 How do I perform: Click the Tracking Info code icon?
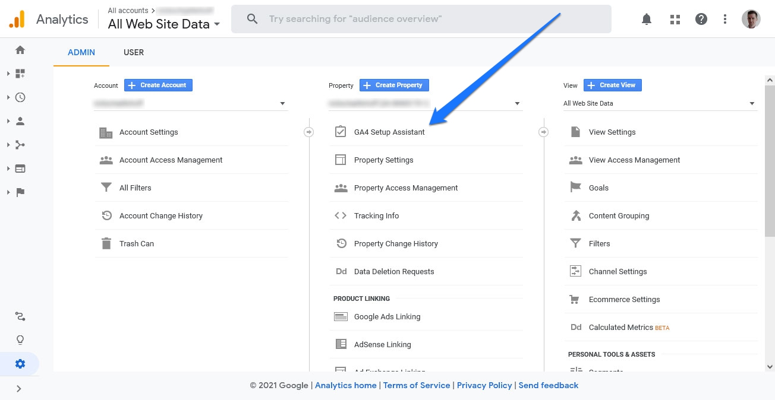341,215
